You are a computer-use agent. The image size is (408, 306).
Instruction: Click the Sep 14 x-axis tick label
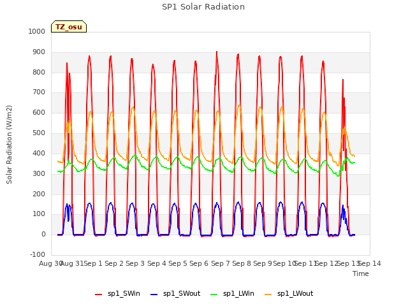click(x=370, y=263)
